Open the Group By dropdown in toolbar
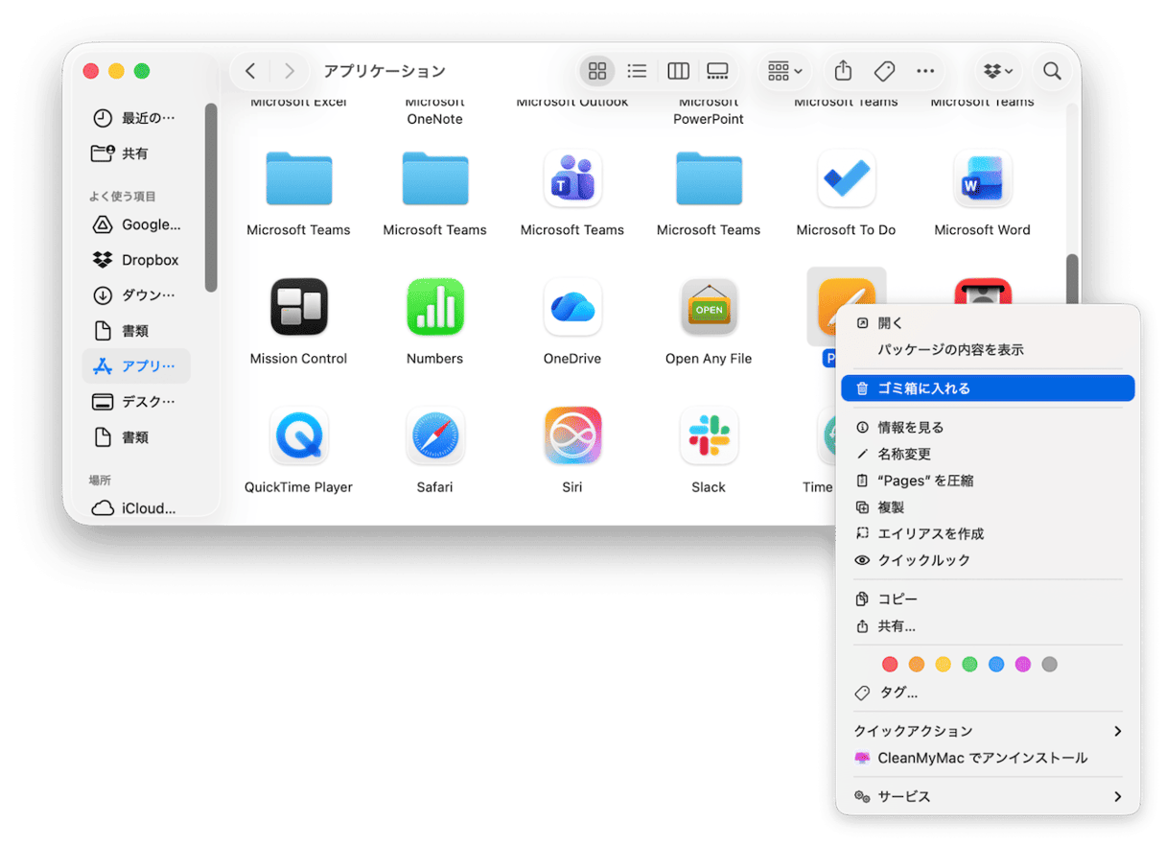 tap(785, 71)
